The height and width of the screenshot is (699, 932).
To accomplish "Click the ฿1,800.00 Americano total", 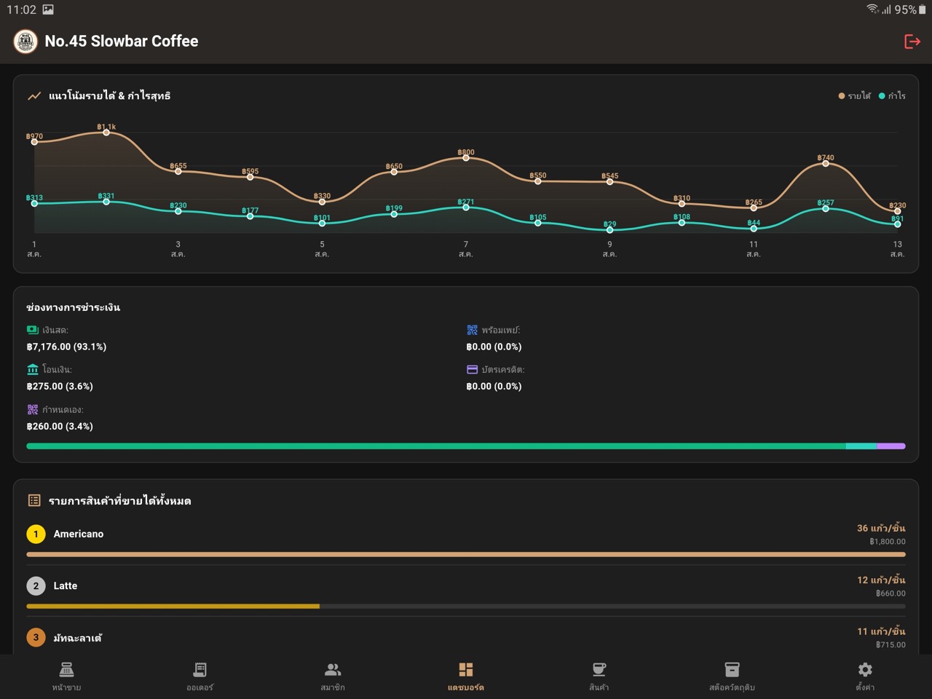I will [888, 542].
